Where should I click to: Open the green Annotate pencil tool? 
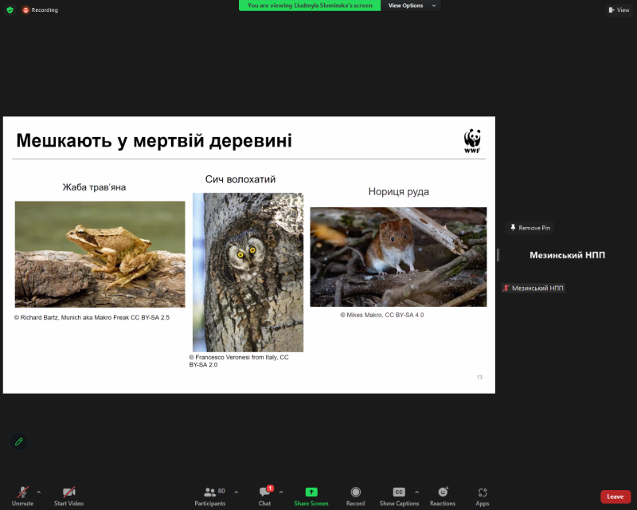[x=18, y=441]
